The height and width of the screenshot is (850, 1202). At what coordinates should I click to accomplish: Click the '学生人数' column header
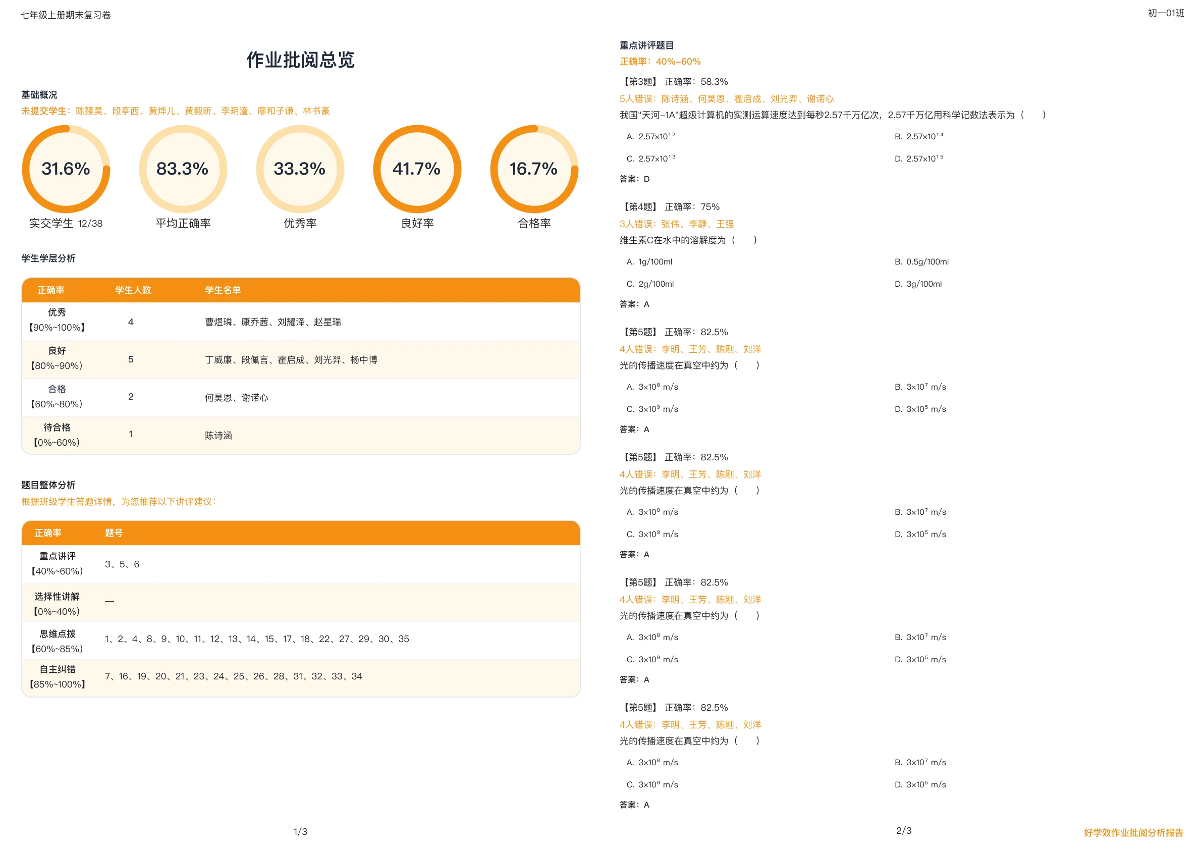tap(133, 290)
